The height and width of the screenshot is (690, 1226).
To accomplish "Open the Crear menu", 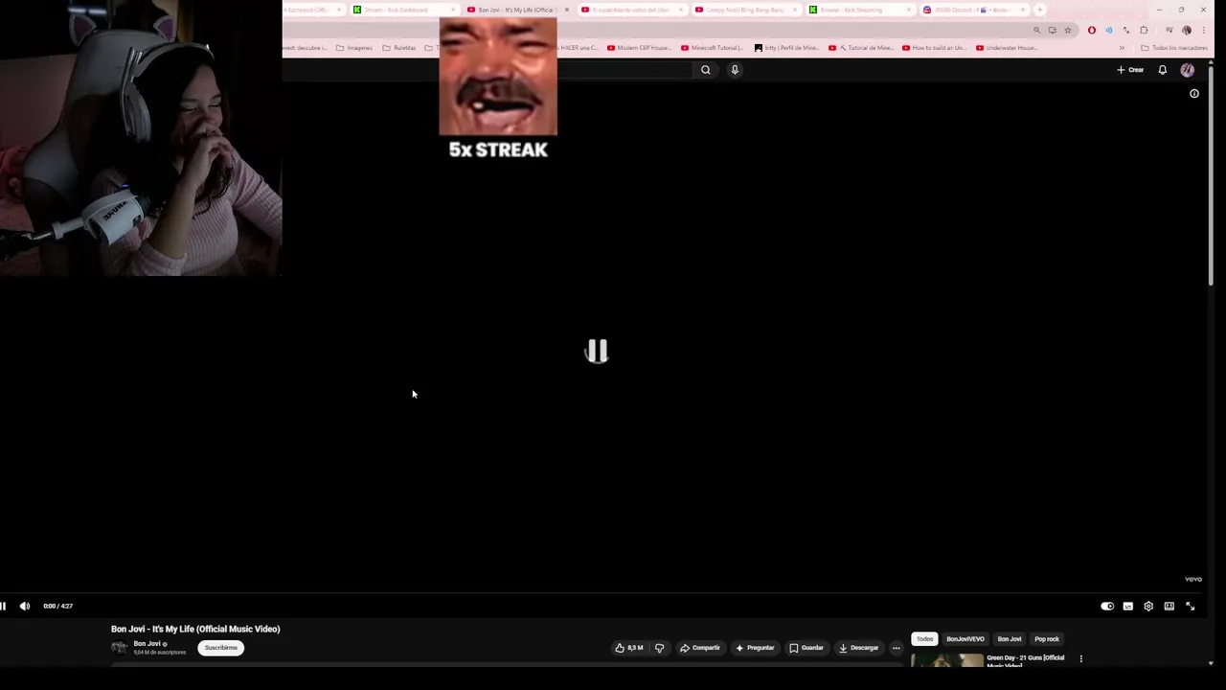I will 1130,70.
